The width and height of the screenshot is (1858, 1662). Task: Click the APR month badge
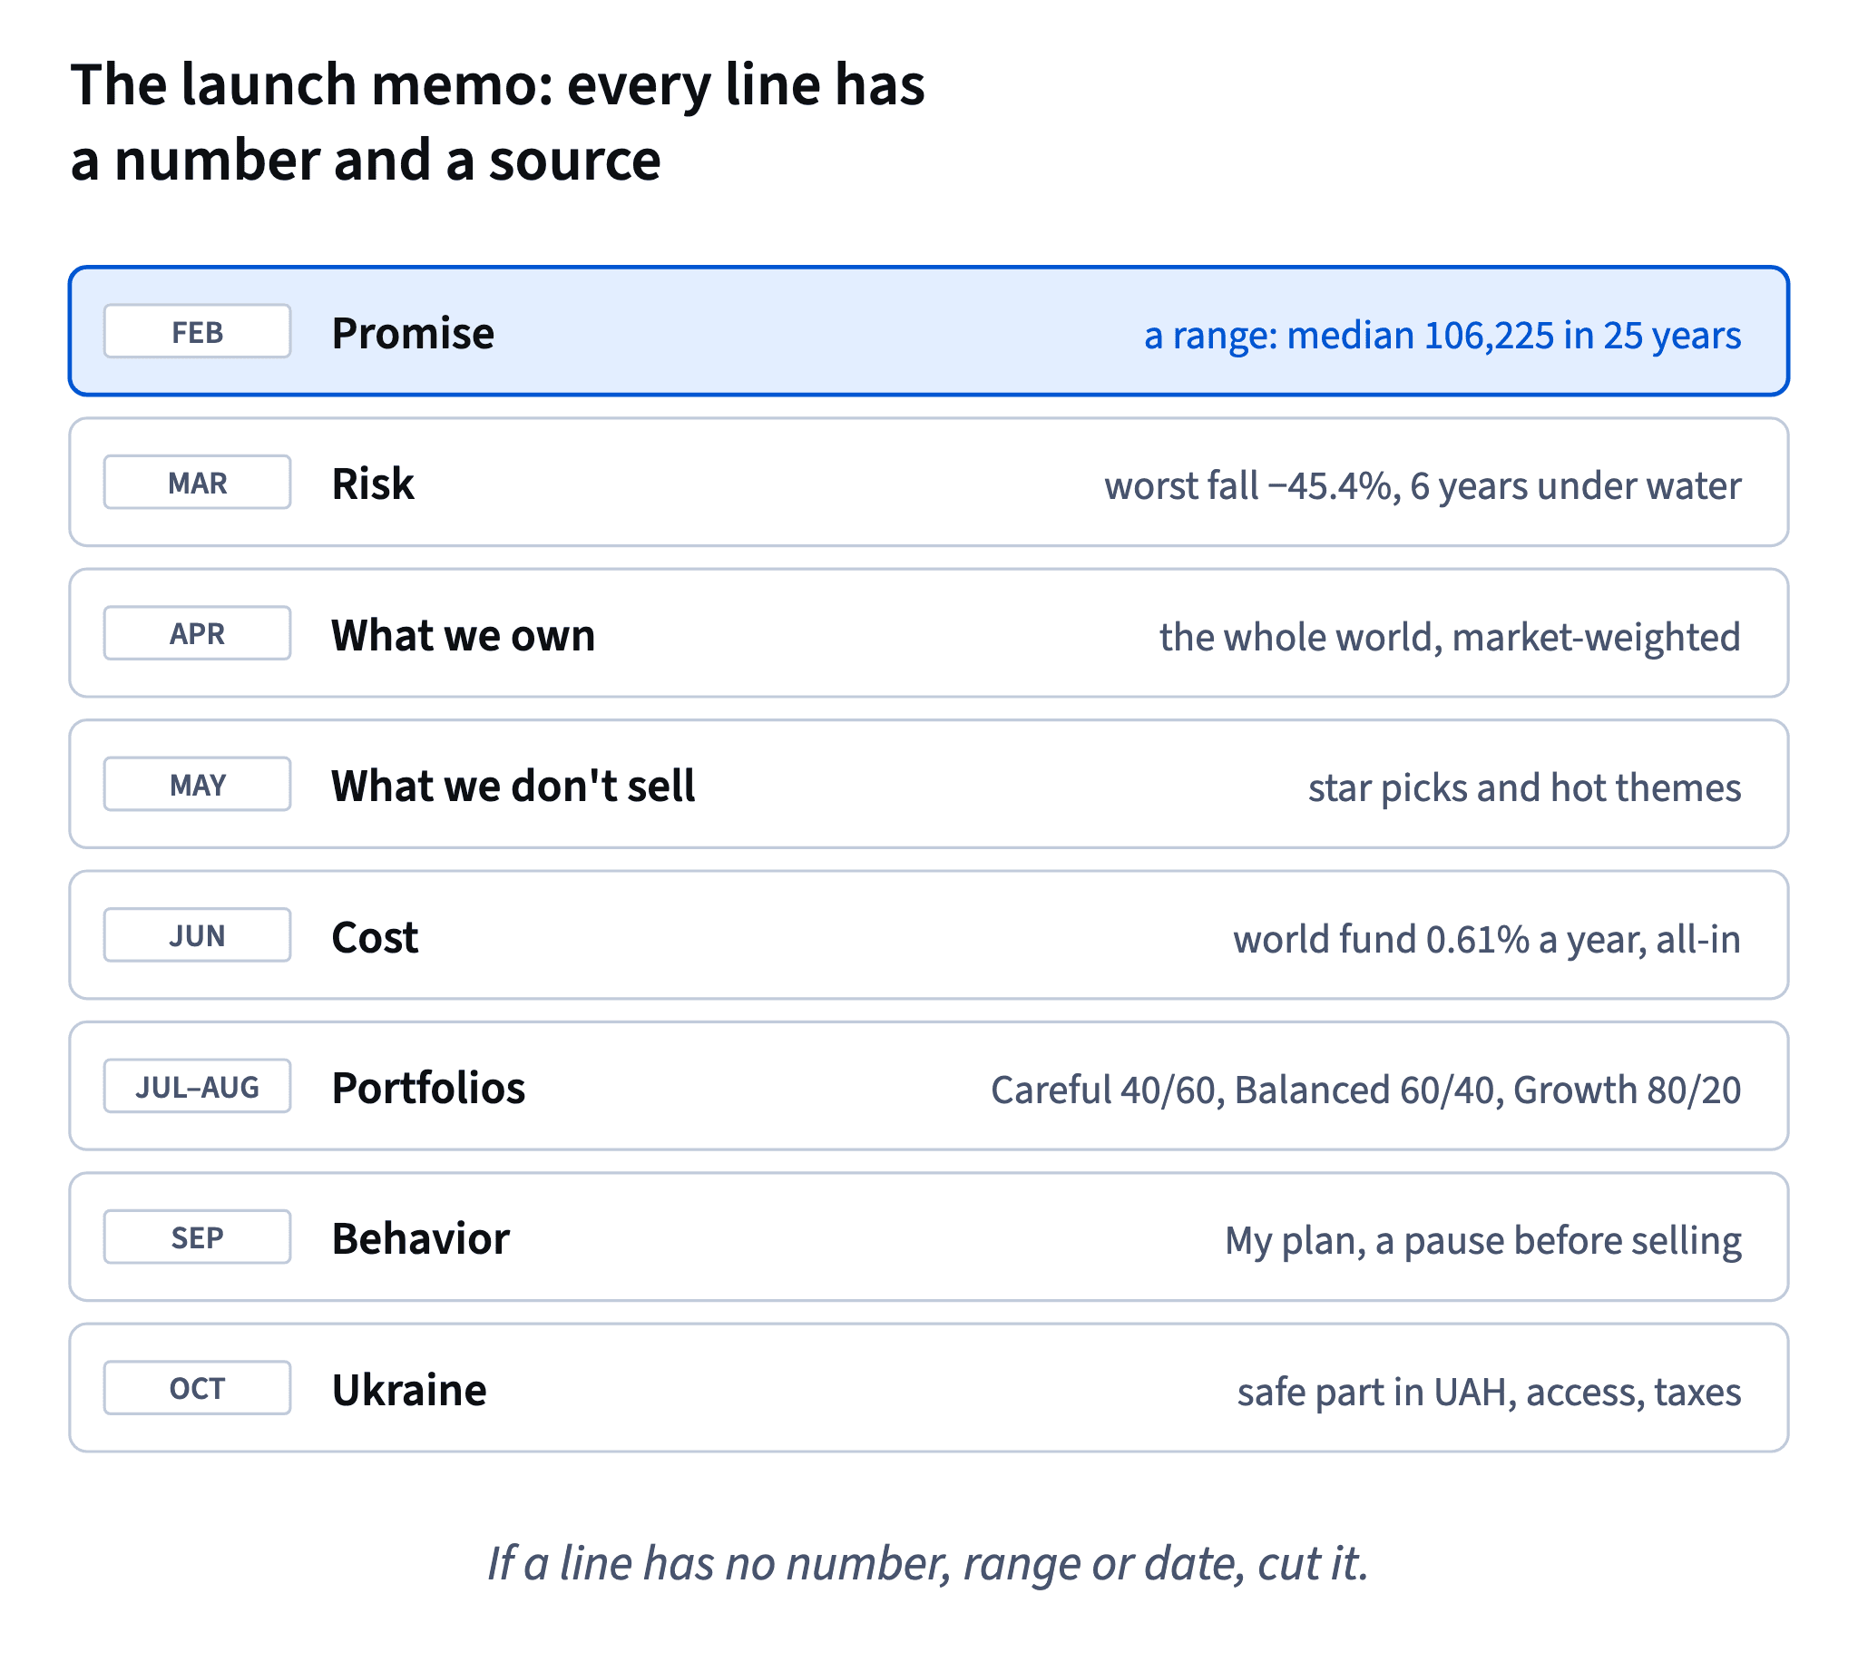197,633
